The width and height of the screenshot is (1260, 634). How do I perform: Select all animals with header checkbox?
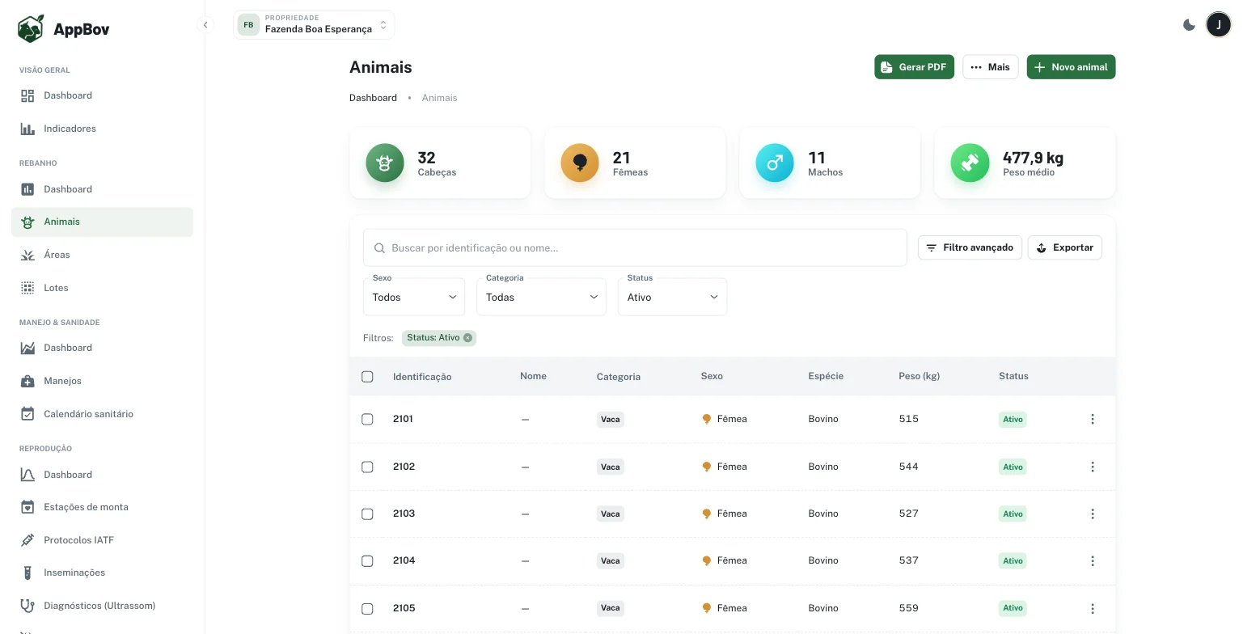[367, 376]
